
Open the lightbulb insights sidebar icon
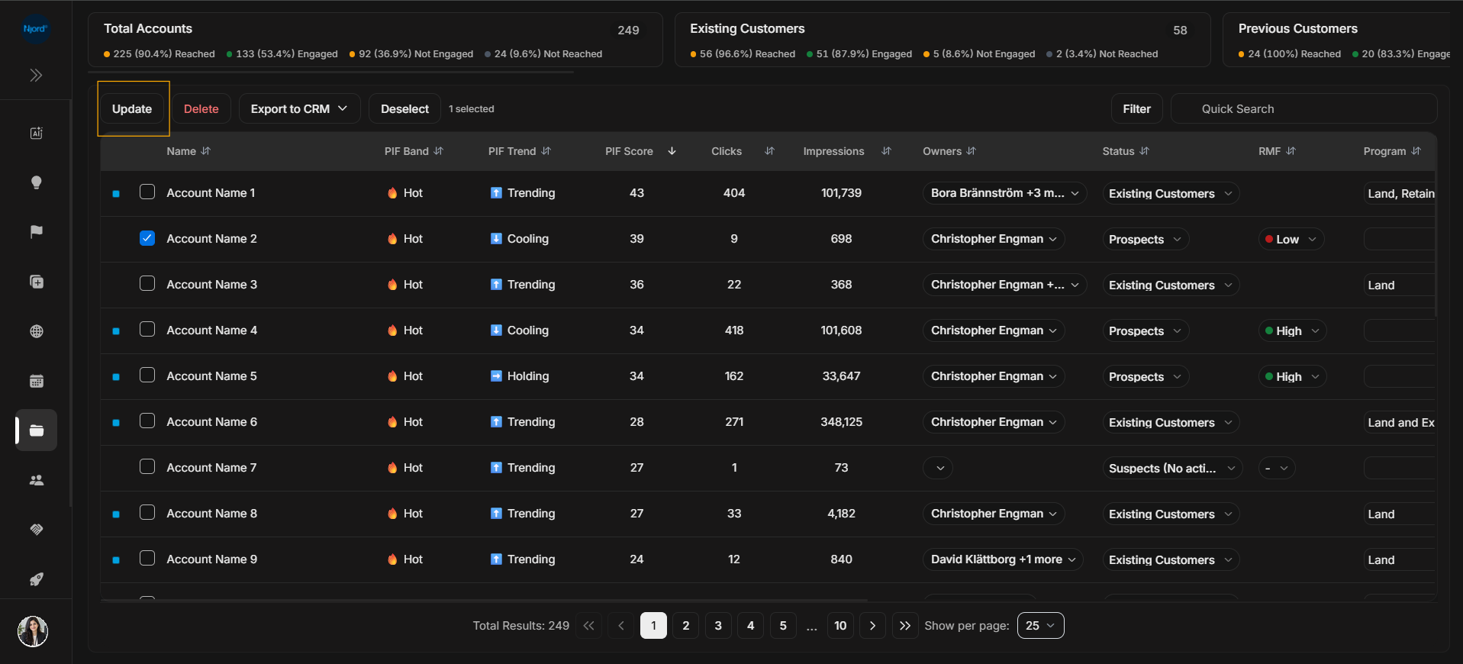coord(36,182)
